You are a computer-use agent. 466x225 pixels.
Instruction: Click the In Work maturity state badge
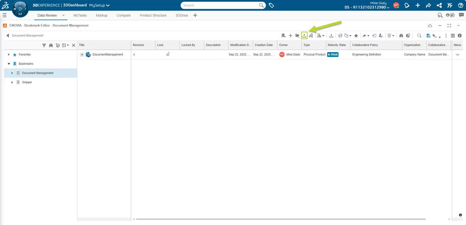[333, 54]
